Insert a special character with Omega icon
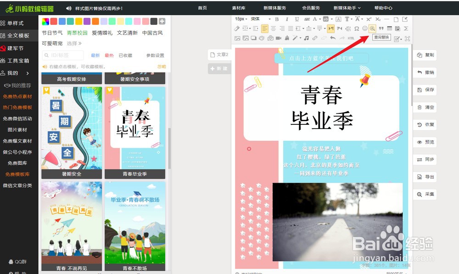 pyautogui.click(x=357, y=28)
